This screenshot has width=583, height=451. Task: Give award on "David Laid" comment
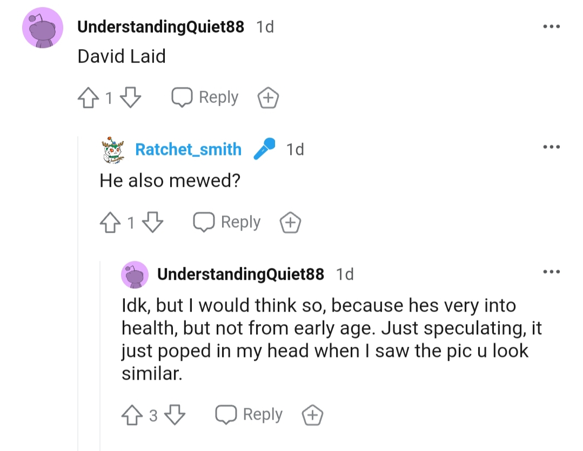click(268, 98)
